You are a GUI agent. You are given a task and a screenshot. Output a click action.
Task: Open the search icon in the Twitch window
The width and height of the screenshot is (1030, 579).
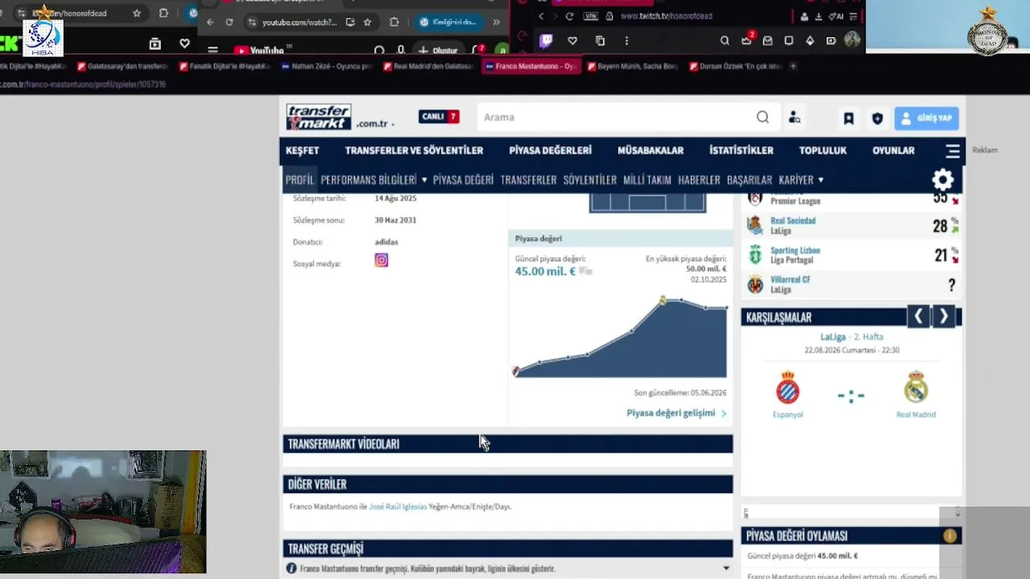pyautogui.click(x=725, y=40)
